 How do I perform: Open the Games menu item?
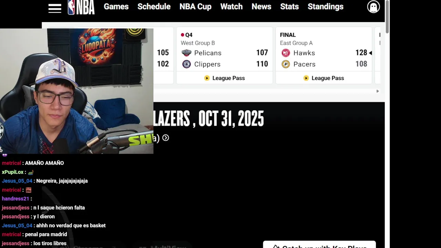[116, 7]
